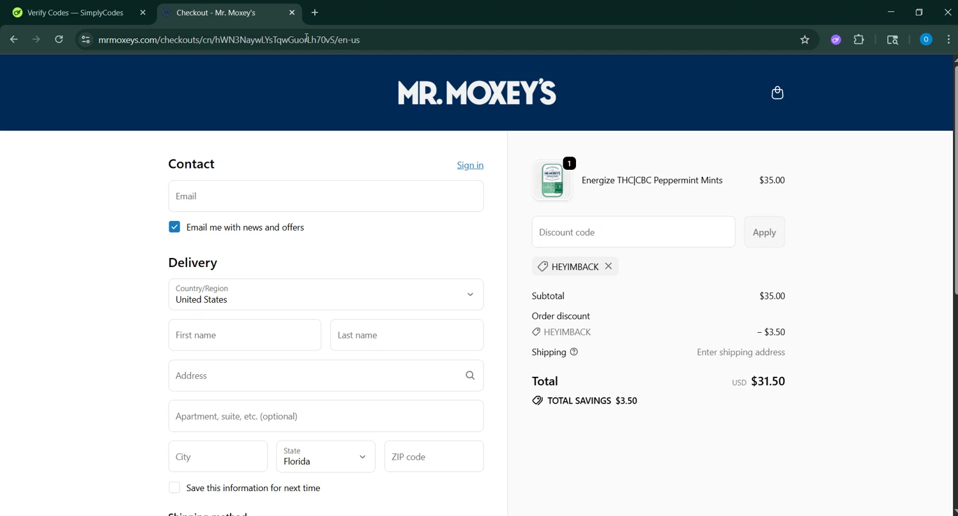Click the $31.50 total amount
This screenshot has height=516, width=958.
coord(768,381)
